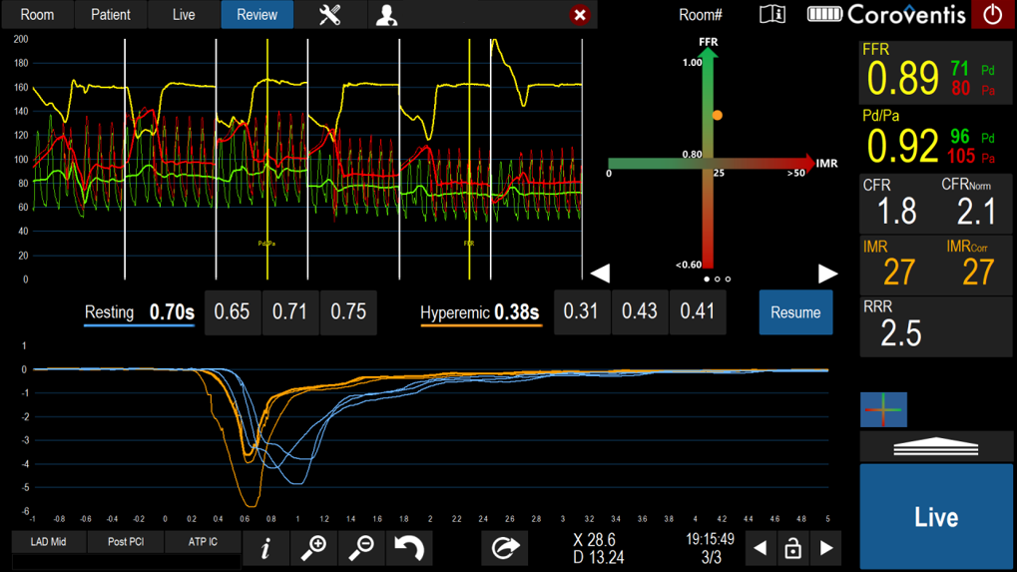1017x573 pixels.
Task: Open the information 'i' icon
Action: [x=265, y=548]
